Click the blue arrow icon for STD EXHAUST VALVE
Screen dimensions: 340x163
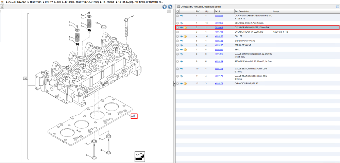pos(181,41)
